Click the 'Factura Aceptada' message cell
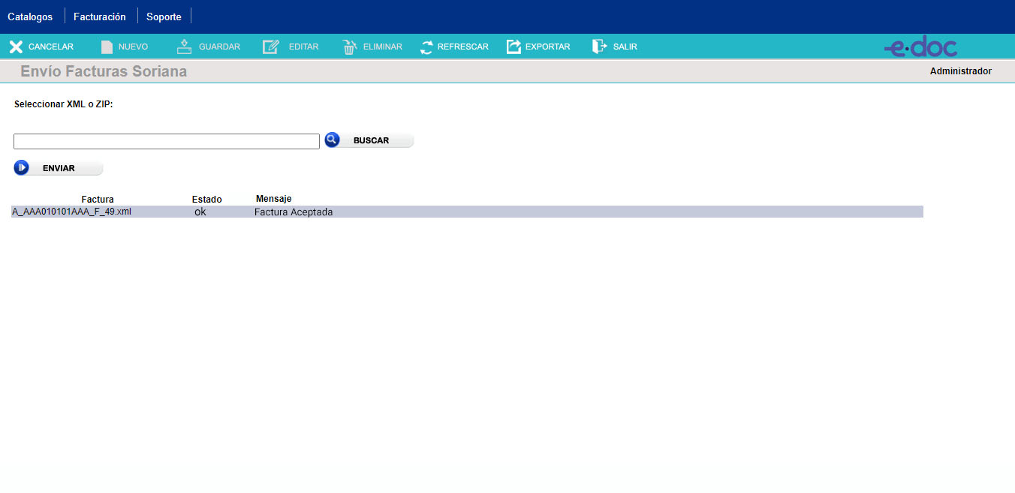Viewport: 1015px width, 493px height. (x=294, y=212)
